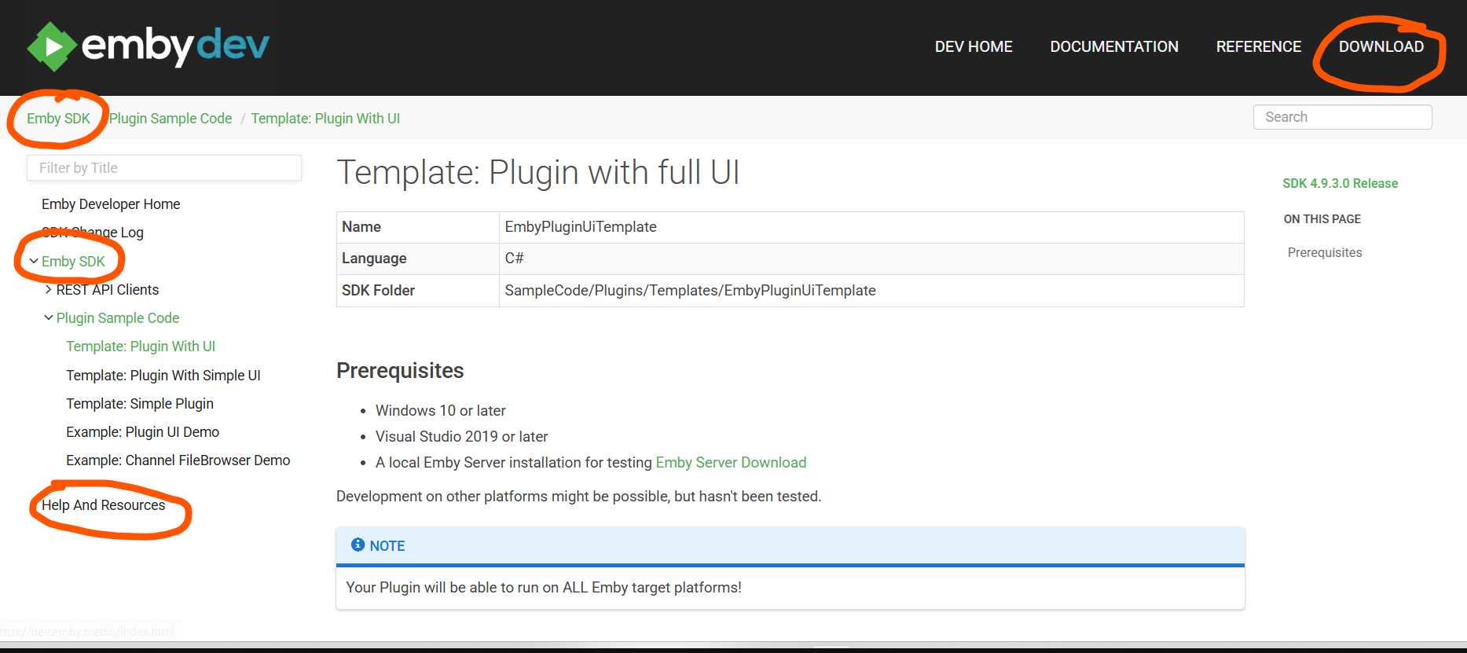Focus the Search input field

[x=1342, y=117]
